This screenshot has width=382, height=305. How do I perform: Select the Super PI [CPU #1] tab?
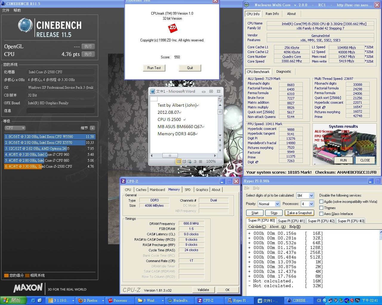291,221
